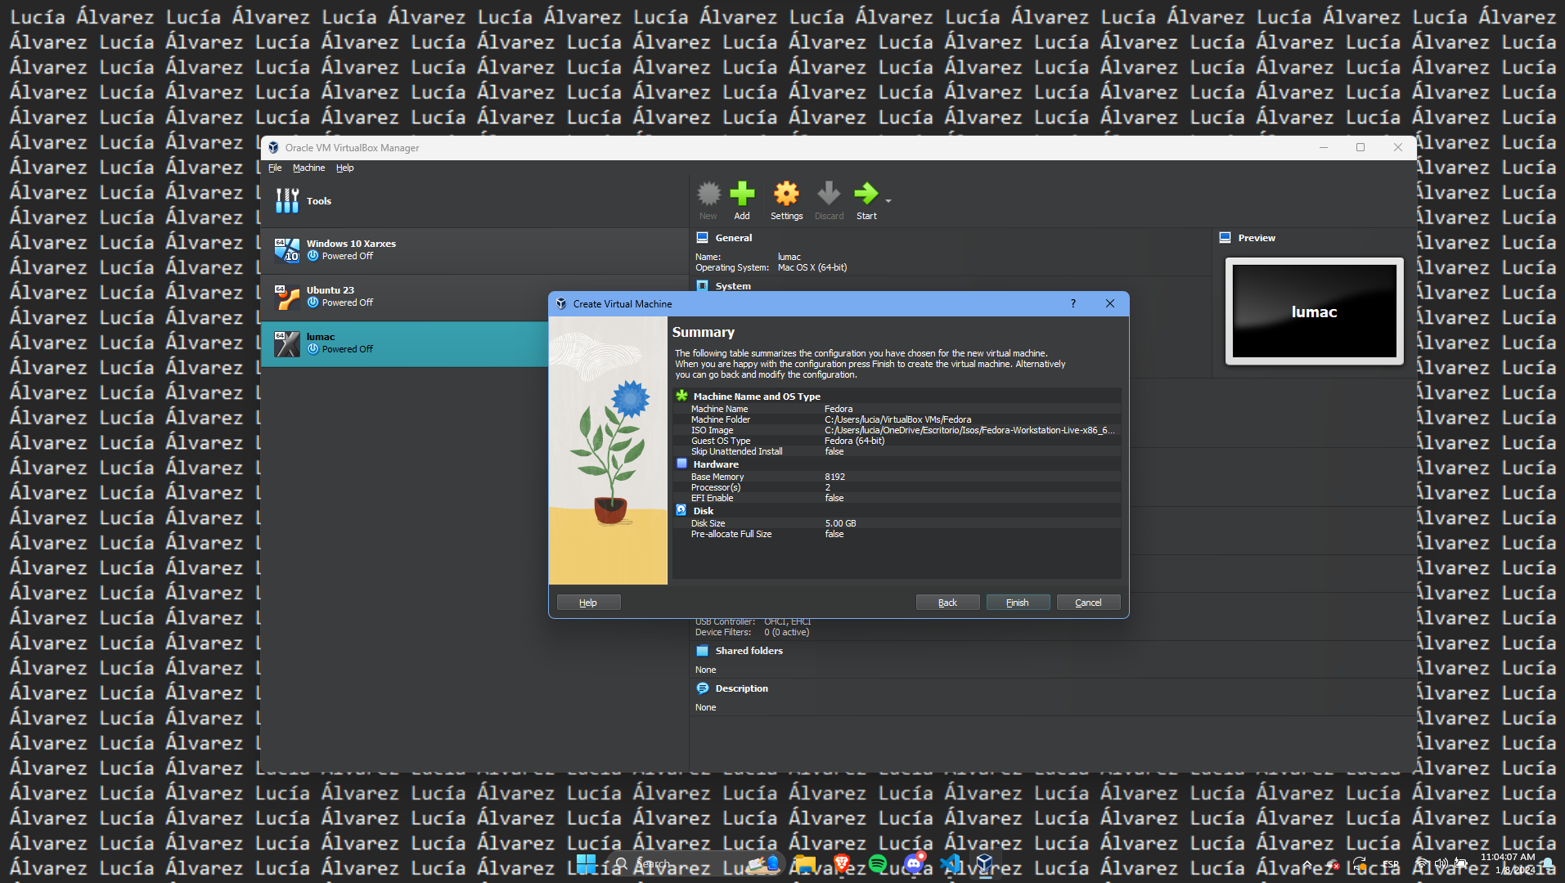
Task: Open the Machine menu
Action: click(308, 168)
